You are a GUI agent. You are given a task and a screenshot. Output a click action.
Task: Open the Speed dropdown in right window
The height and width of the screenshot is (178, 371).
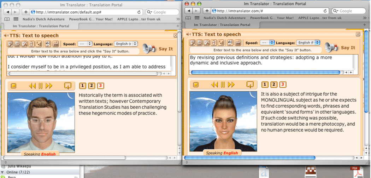coord(267,43)
